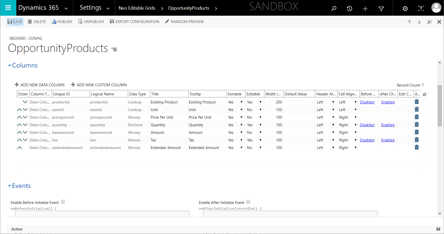444x234 pixels.
Task: Open Enabled link in tax row
Action: 388,140
